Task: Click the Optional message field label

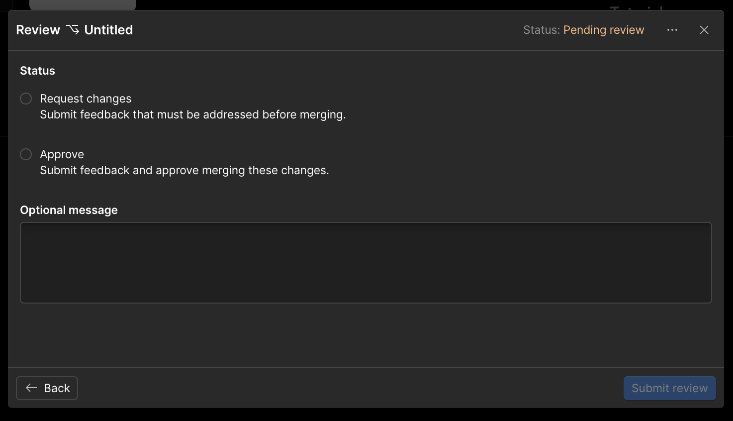Action: pyautogui.click(x=69, y=210)
